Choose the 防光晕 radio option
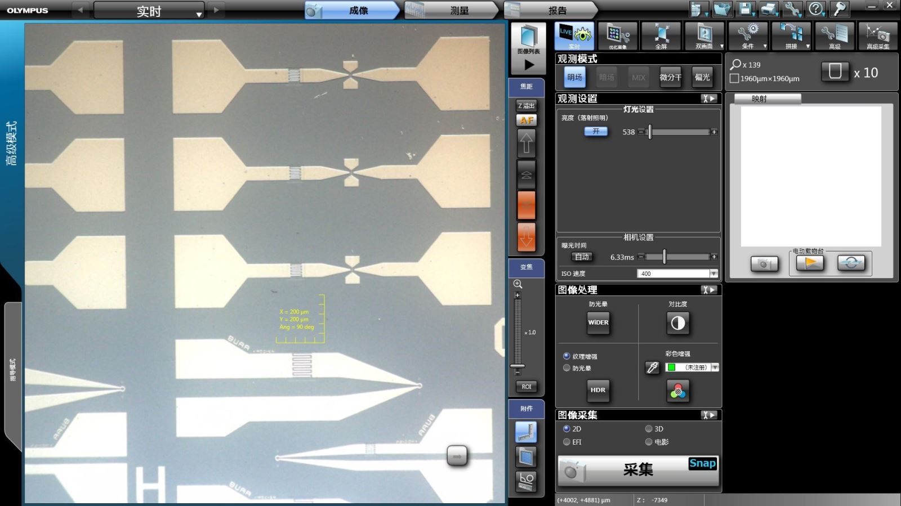The height and width of the screenshot is (506, 901). tap(567, 368)
